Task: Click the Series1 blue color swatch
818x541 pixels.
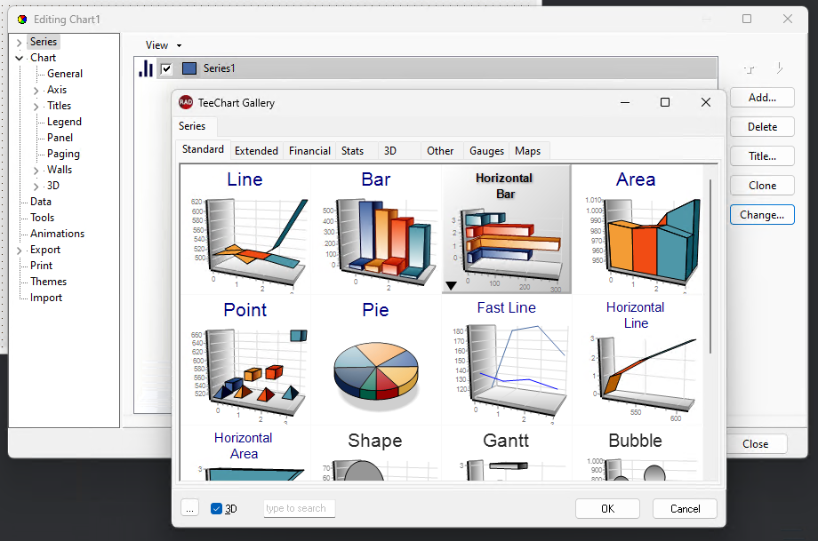Action: [x=189, y=68]
